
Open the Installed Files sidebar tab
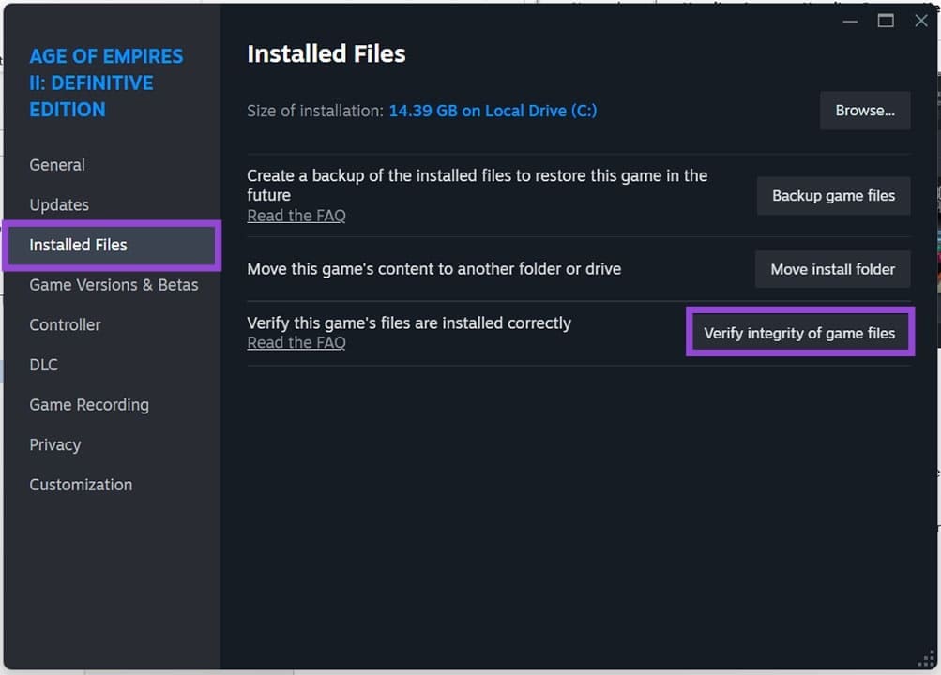(x=77, y=245)
